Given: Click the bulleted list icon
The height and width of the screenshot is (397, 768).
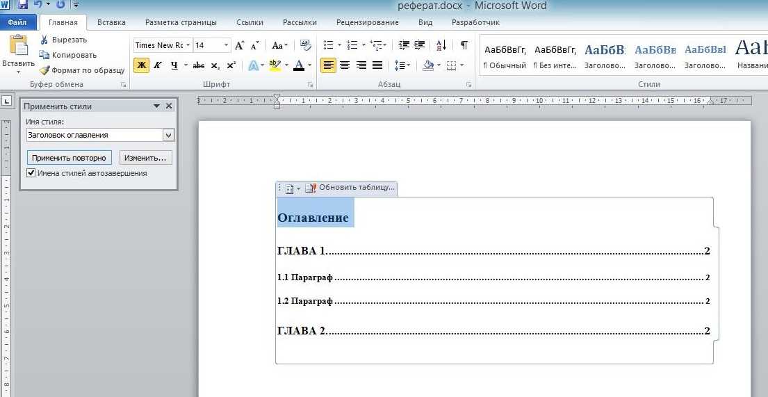Looking at the screenshot, I should coord(329,45).
